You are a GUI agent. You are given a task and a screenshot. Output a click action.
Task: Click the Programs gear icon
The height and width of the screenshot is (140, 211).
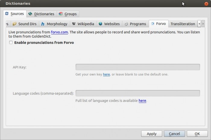[126, 24]
